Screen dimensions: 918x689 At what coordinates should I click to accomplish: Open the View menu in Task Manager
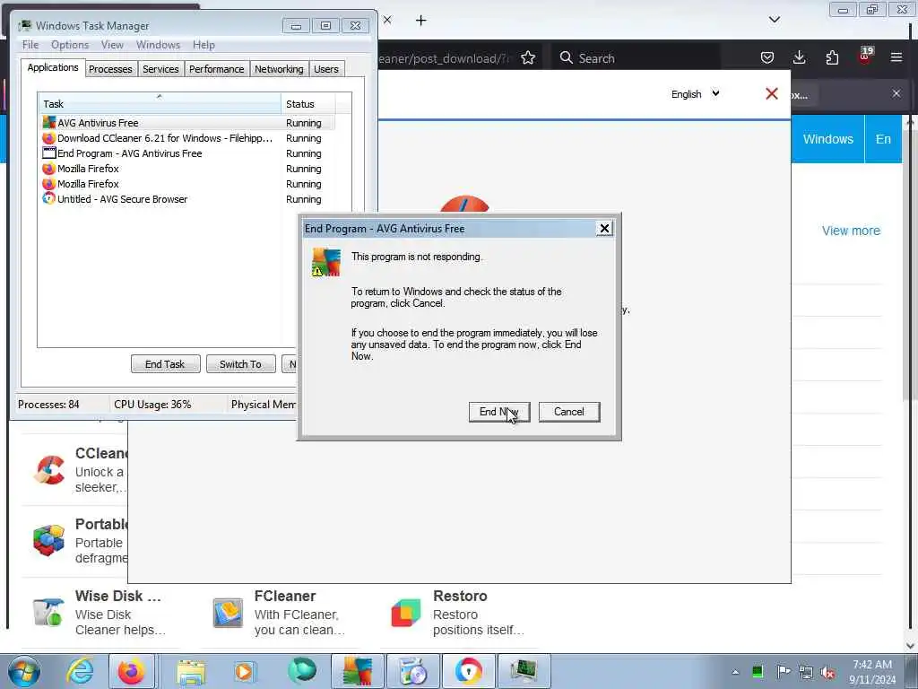pos(112,45)
